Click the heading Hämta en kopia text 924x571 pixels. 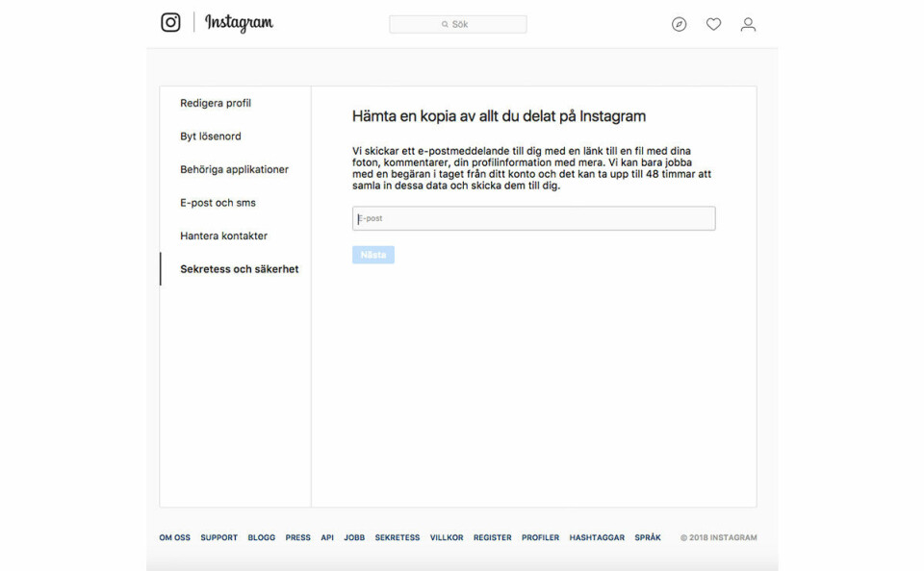click(x=499, y=116)
